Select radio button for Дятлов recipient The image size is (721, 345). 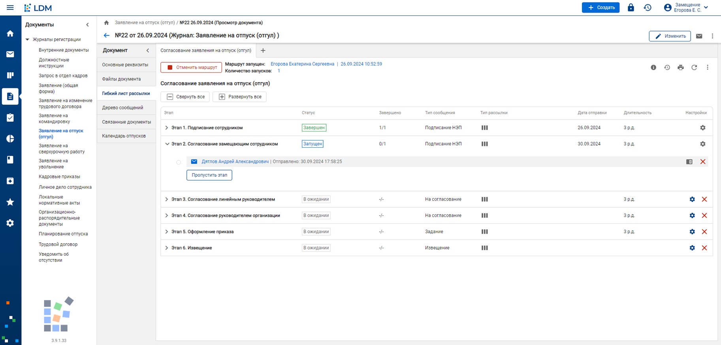coord(179,162)
